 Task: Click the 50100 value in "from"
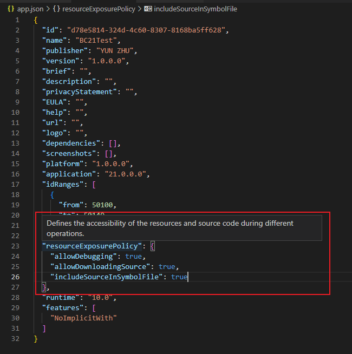(x=102, y=205)
